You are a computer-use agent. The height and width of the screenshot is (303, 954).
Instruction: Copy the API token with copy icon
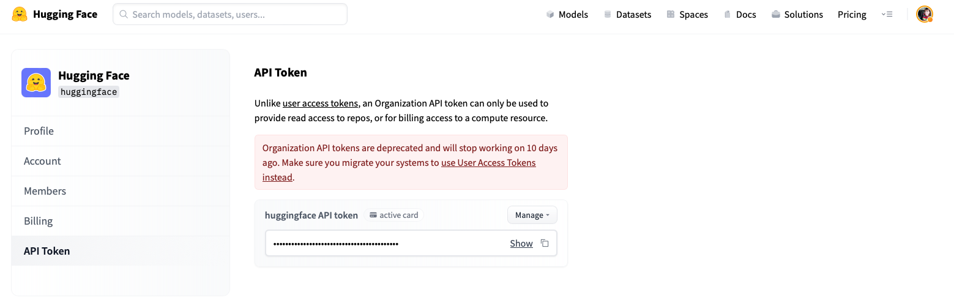point(545,243)
